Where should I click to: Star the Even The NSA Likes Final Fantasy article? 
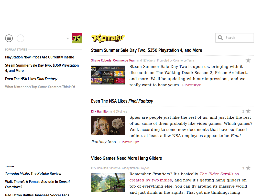(x=248, y=111)
